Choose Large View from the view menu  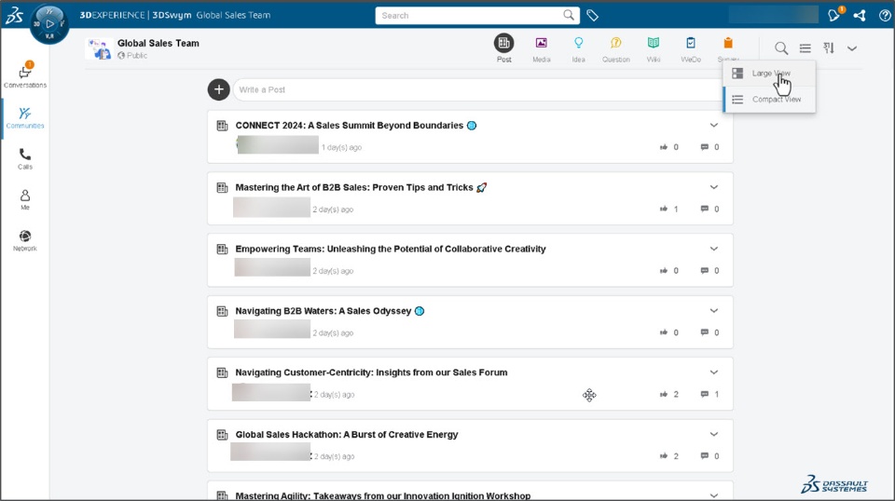(x=769, y=74)
